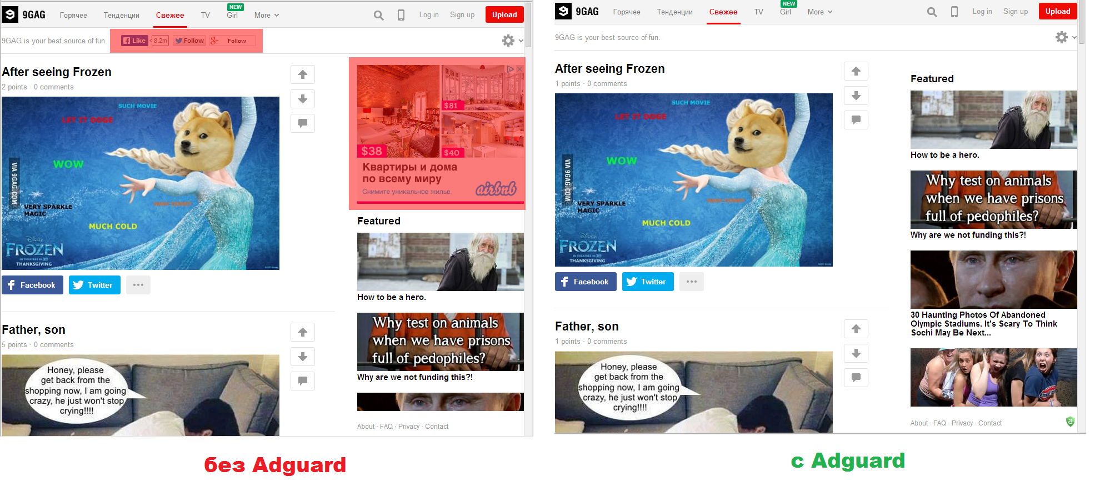Downvote 'Father, son' in the left window
Image resolution: width=1100 pixels, height=491 pixels.
pos(303,357)
